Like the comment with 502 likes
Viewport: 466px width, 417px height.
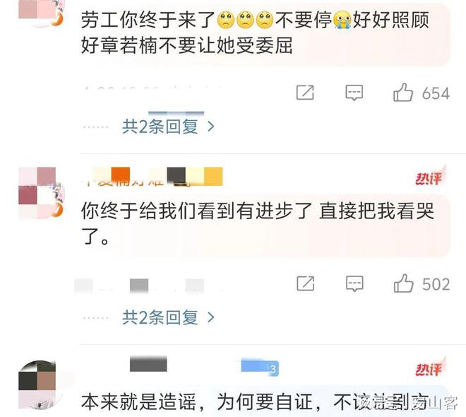click(x=404, y=283)
